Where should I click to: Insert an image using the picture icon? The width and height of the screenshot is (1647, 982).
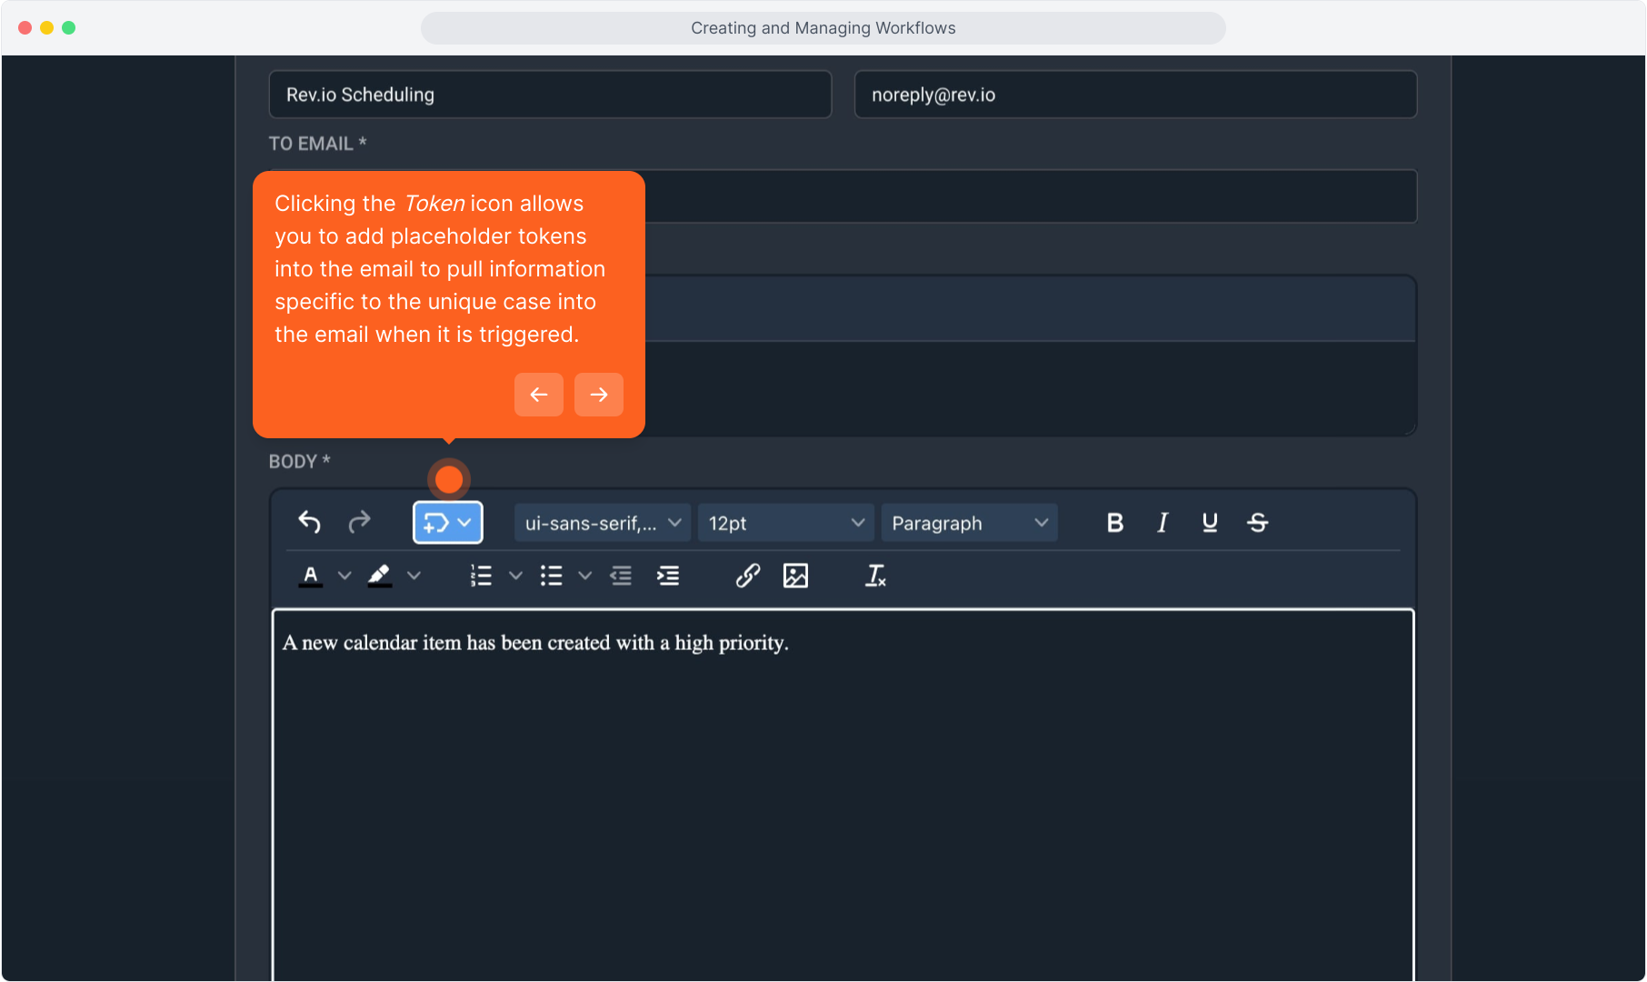pyautogui.click(x=795, y=576)
